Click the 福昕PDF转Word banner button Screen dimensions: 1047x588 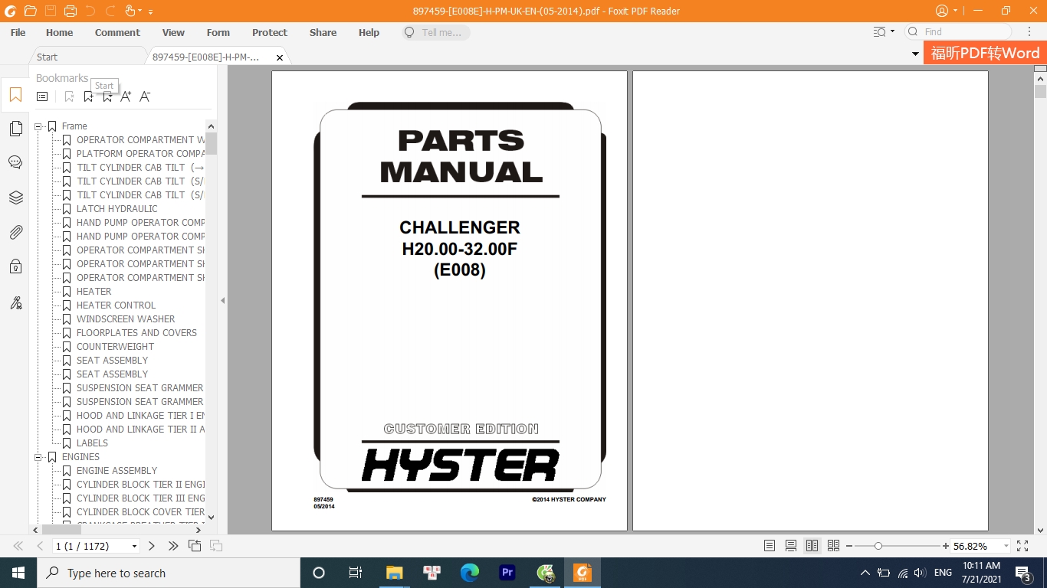point(985,53)
